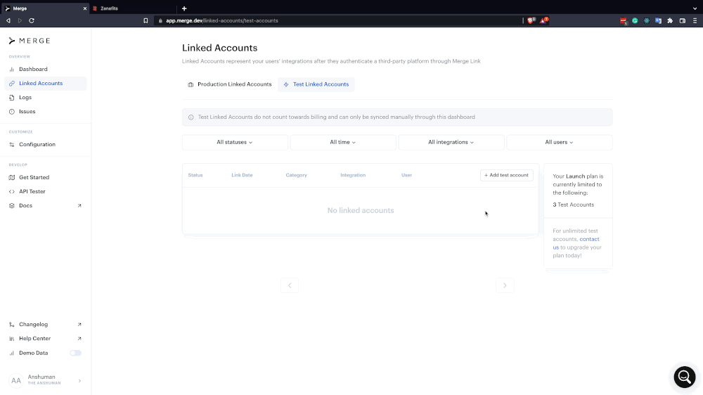Image resolution: width=703 pixels, height=395 pixels.
Task: Click the Category column header
Action: click(297, 175)
